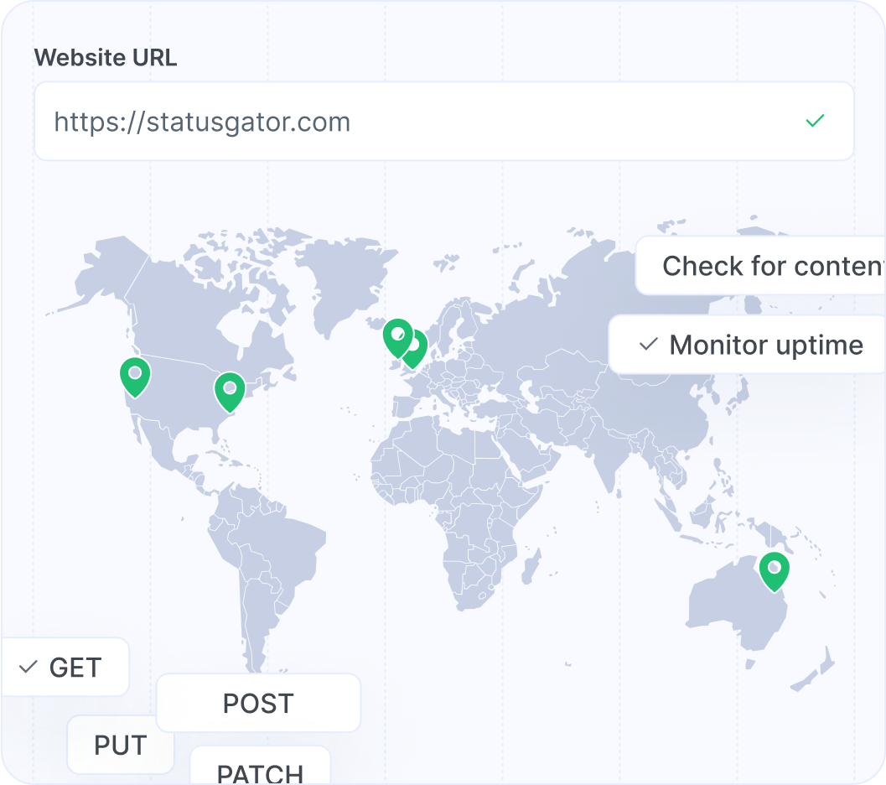Click the https://statusgator.com link text
Viewport: 886px width, 785px height.
[203, 122]
